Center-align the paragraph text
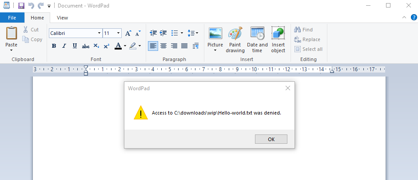418x180 pixels. (163, 46)
